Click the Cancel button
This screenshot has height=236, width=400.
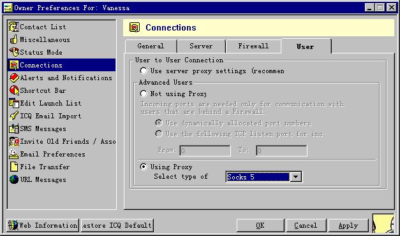(x=306, y=225)
